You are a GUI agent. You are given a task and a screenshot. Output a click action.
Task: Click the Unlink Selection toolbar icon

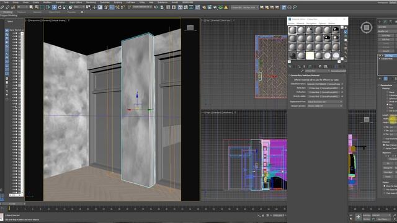click(x=7, y=7)
